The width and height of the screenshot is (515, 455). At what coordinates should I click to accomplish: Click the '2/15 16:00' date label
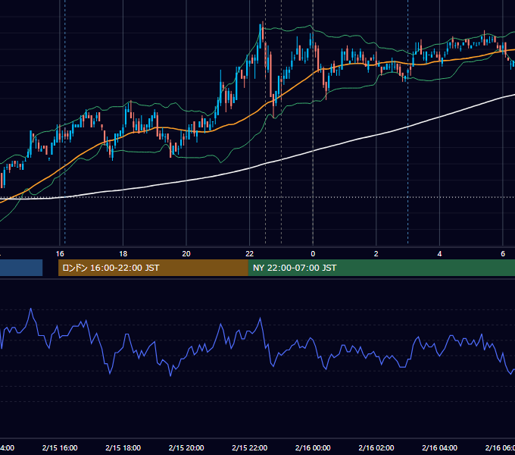(x=60, y=447)
